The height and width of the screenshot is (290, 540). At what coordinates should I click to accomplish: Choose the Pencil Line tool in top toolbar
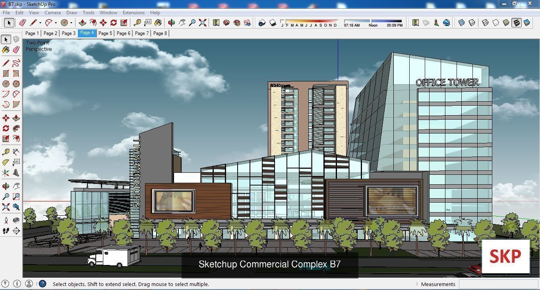click(33, 23)
